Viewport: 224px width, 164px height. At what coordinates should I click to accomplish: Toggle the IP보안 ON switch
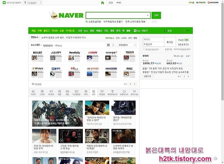coord(186,40)
